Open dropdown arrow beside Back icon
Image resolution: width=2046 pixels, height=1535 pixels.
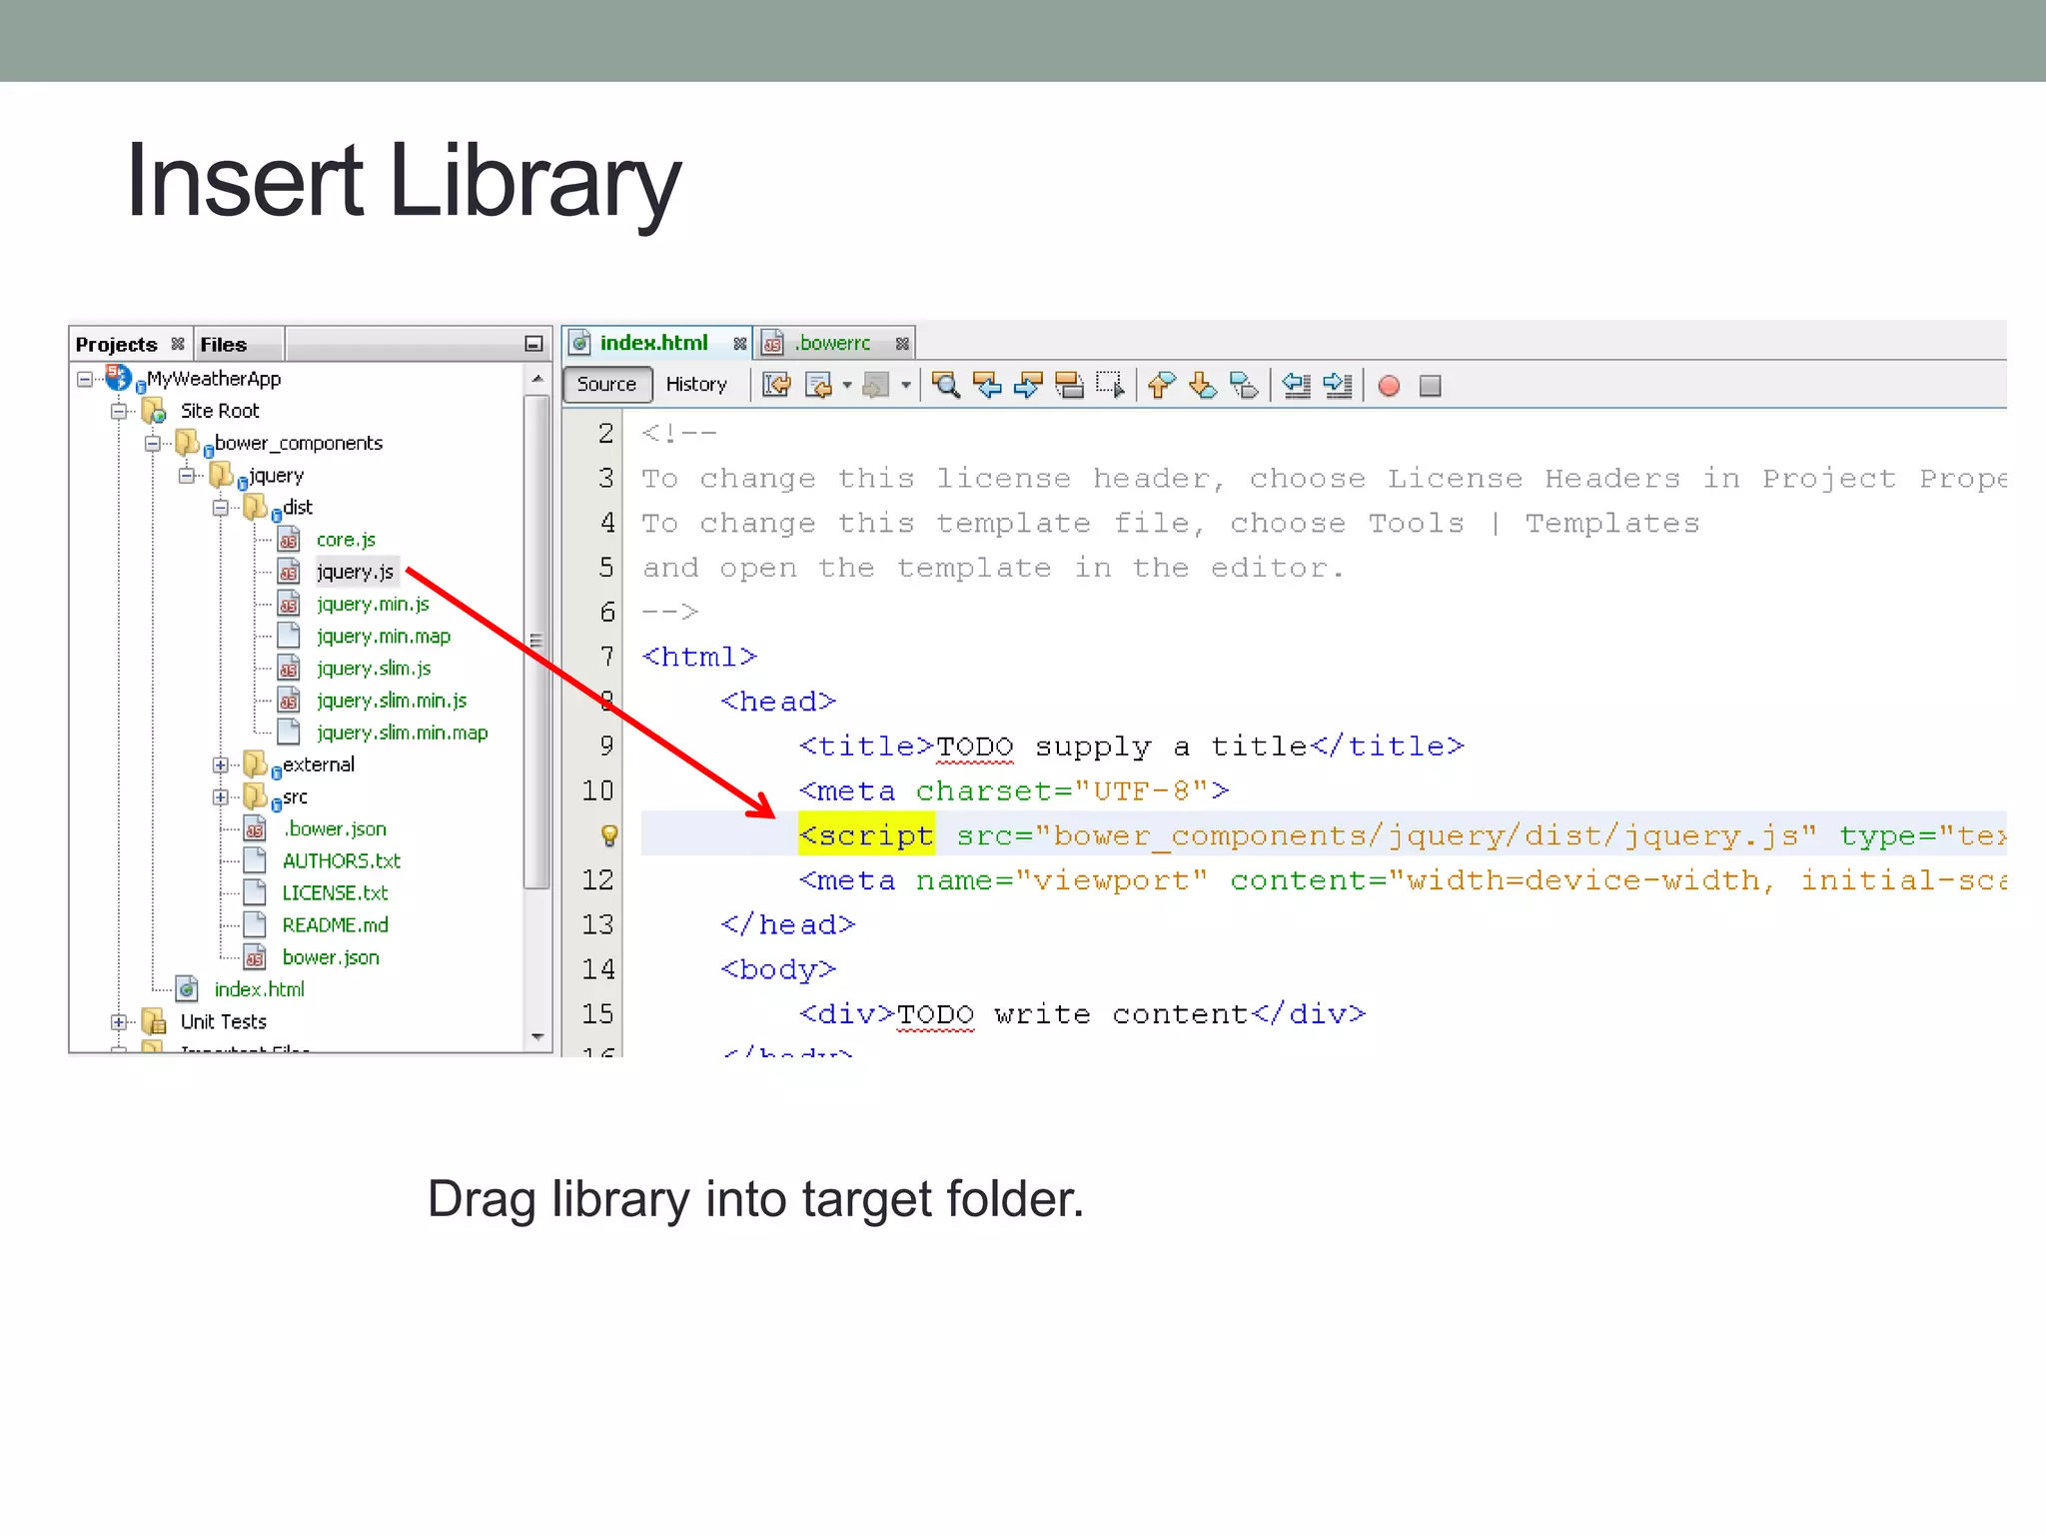point(847,386)
